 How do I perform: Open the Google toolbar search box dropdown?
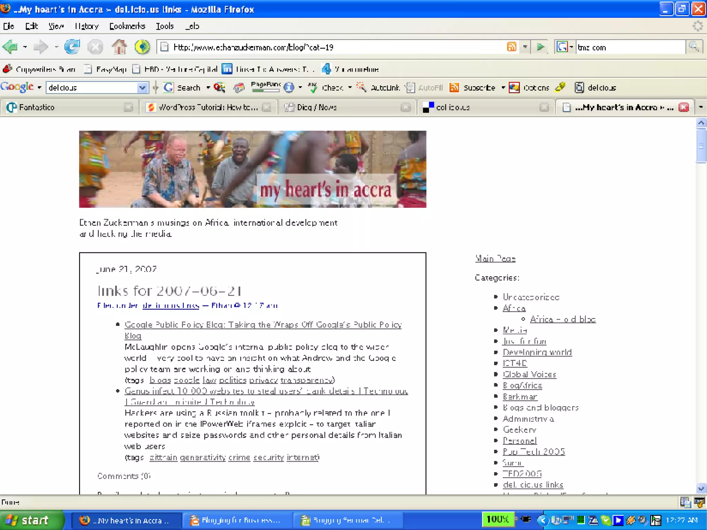[142, 88]
